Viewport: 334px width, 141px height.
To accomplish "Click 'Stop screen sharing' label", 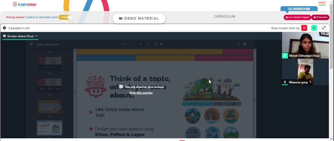I will (285, 28).
